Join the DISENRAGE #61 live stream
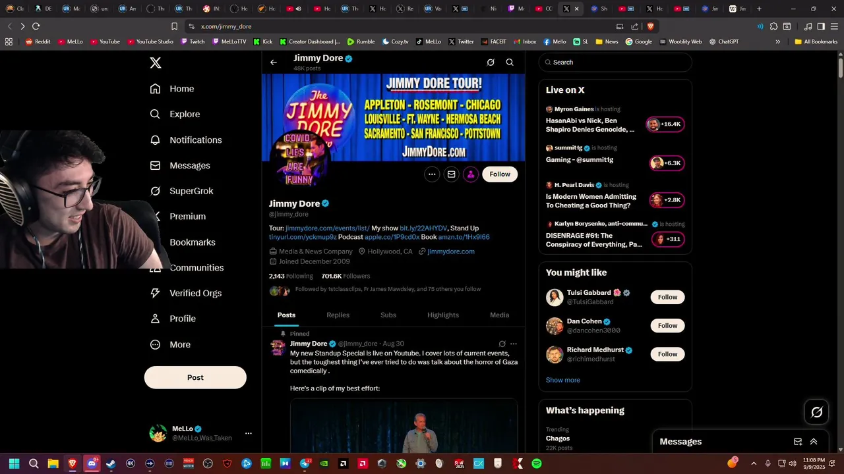The image size is (844, 474). pyautogui.click(x=668, y=239)
